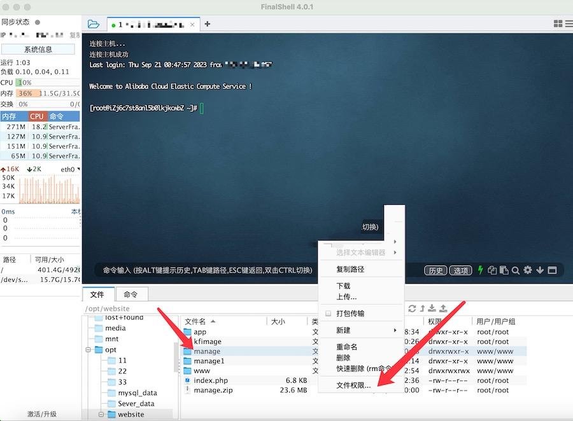Viewport: 573px width, 421px height.
Task: Click the command input field
Action: coord(207,270)
